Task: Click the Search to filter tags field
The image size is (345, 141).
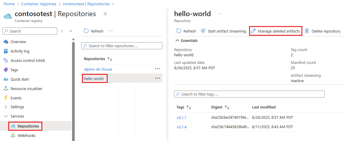Action: coord(249,94)
